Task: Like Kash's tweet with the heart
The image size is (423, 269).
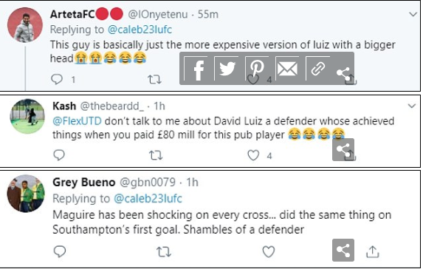Action: [x=253, y=155]
